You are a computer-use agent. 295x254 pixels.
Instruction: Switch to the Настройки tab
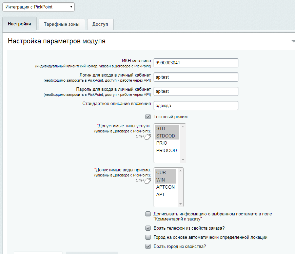click(19, 24)
